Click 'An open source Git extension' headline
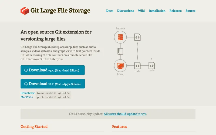The width and height of the screenshot is (216, 135). click(x=56, y=35)
